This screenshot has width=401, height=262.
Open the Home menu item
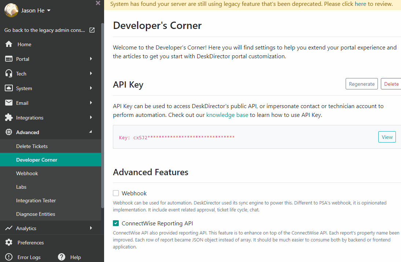pos(25,44)
